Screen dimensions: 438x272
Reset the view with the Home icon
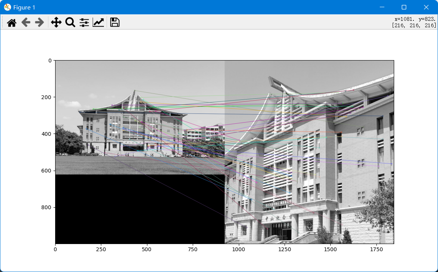(x=11, y=22)
